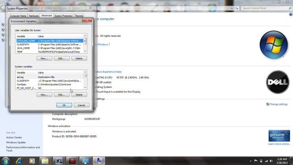Select the TEMP user variable row
Screen dimensions: 293x165
[x=49, y=52]
